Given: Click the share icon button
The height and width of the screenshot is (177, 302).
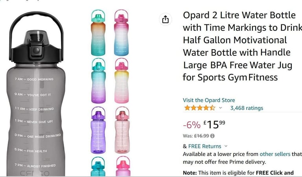Looking at the screenshot, I should [x=166, y=19].
